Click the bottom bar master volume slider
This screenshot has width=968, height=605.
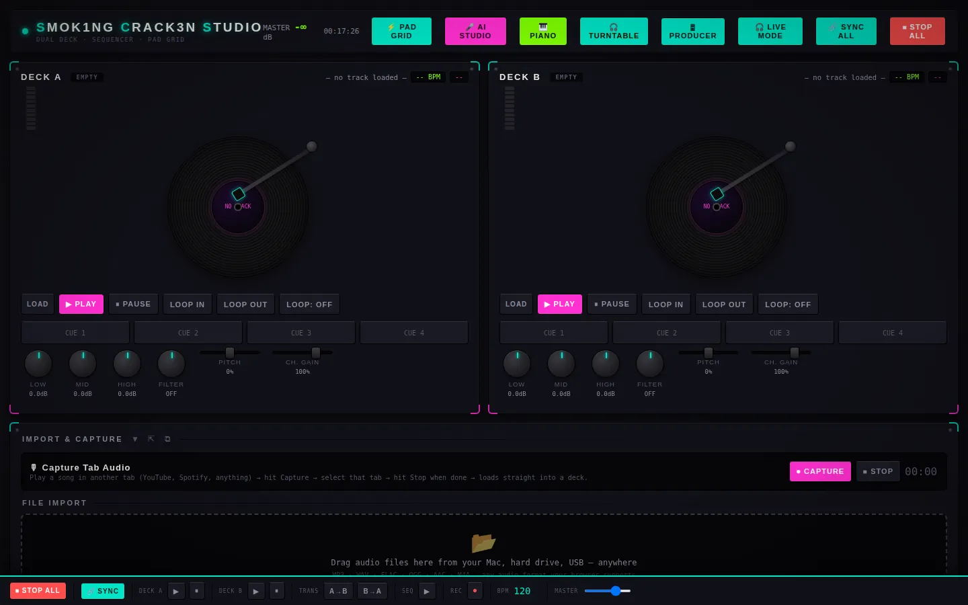(608, 591)
